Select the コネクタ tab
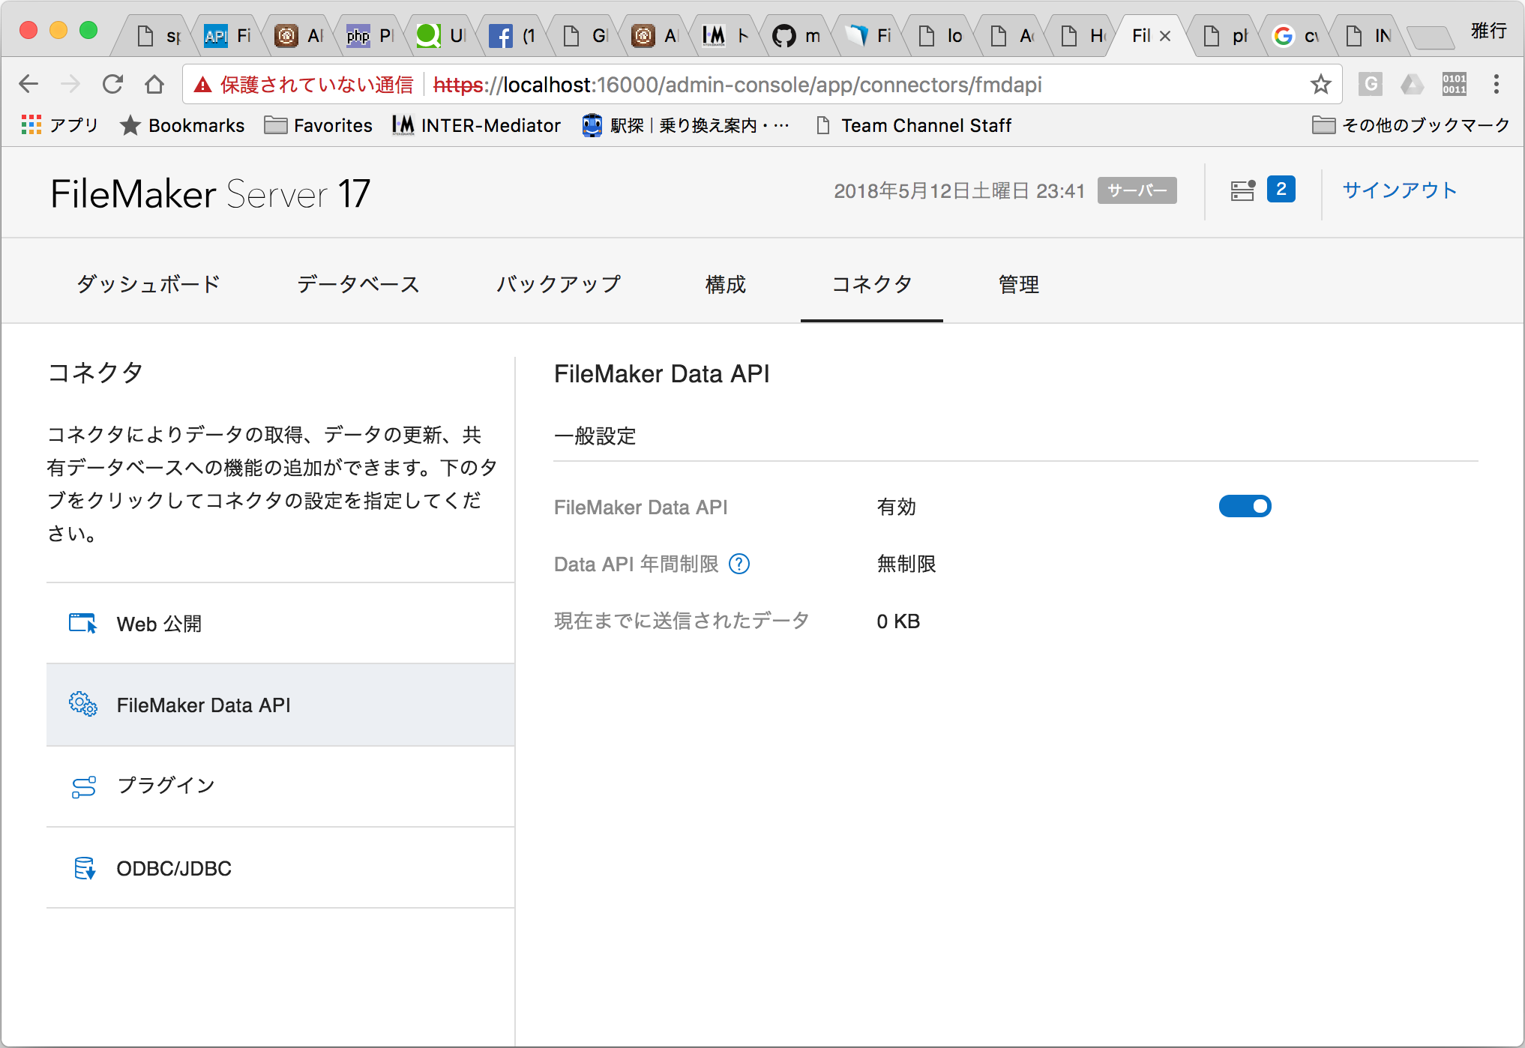The image size is (1525, 1048). click(872, 284)
